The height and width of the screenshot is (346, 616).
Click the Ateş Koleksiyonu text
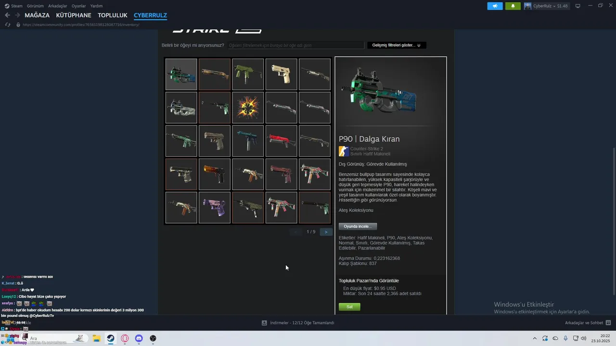click(356, 210)
